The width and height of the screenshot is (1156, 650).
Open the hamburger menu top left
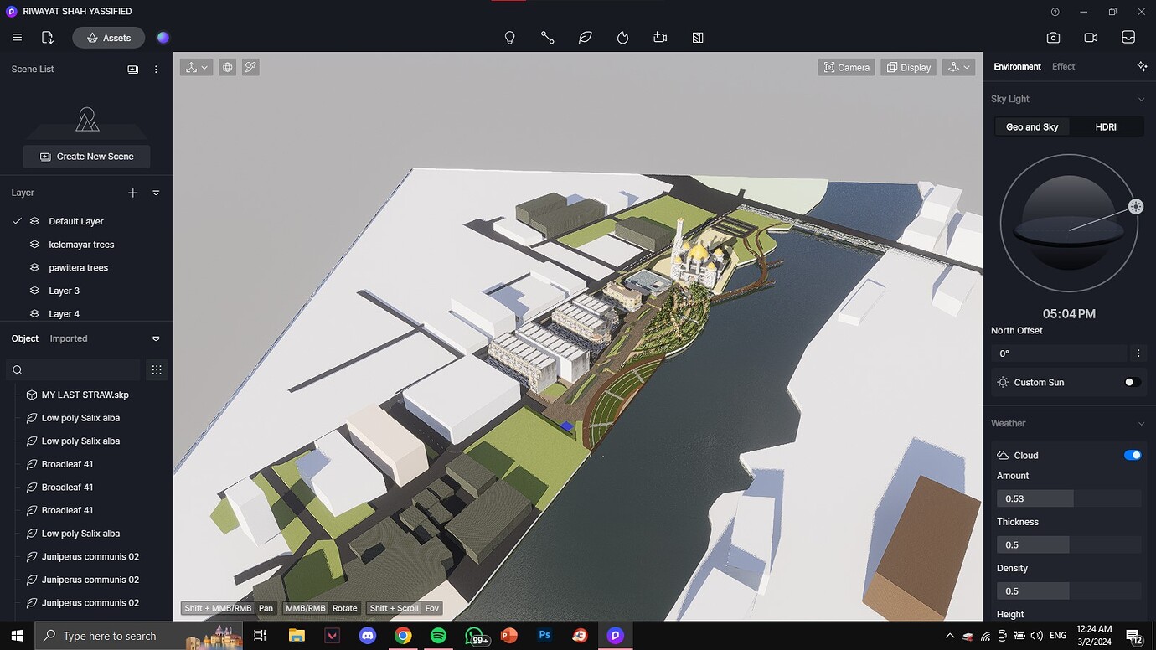click(17, 37)
